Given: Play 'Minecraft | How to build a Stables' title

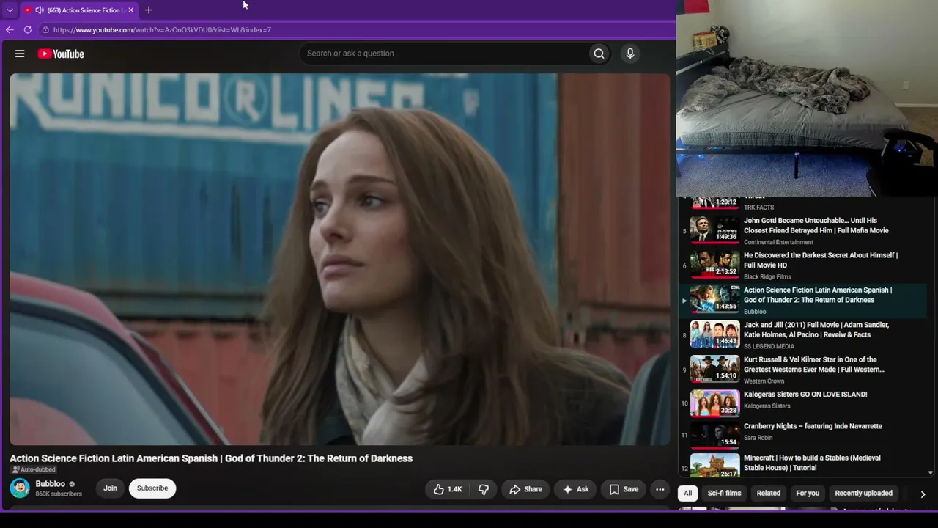Looking at the screenshot, I should coord(812,463).
